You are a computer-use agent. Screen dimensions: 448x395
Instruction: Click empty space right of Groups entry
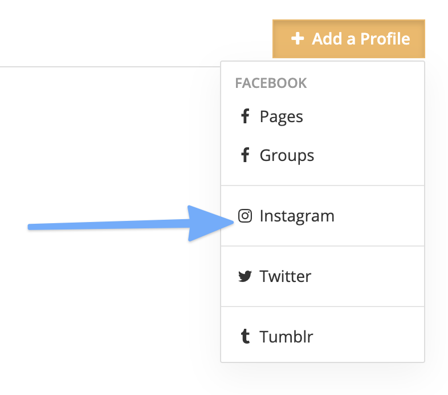369,155
